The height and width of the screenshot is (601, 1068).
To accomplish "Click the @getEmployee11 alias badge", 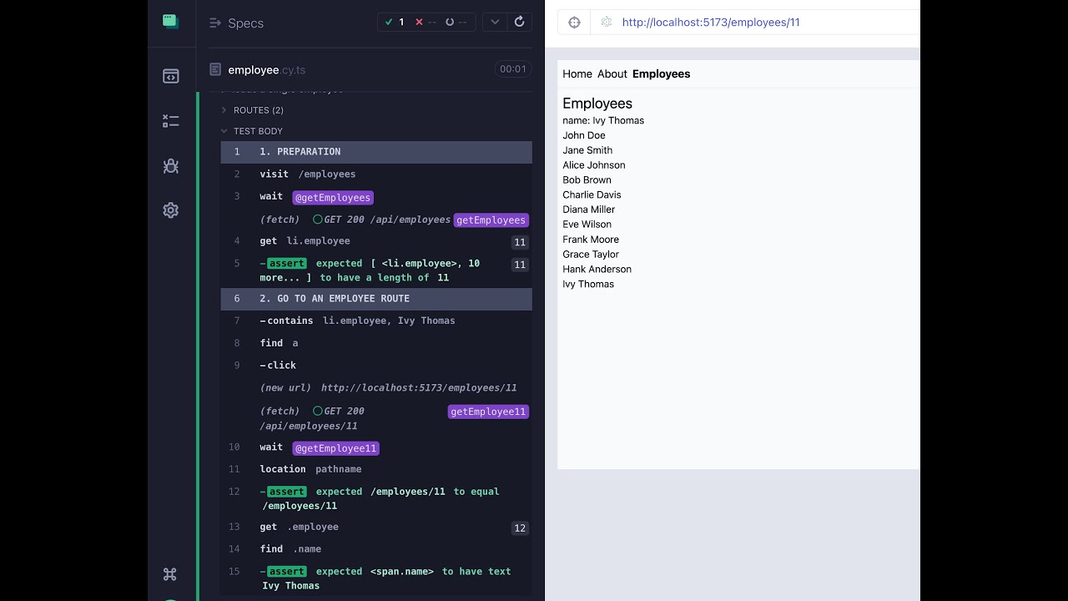I will click(x=336, y=448).
